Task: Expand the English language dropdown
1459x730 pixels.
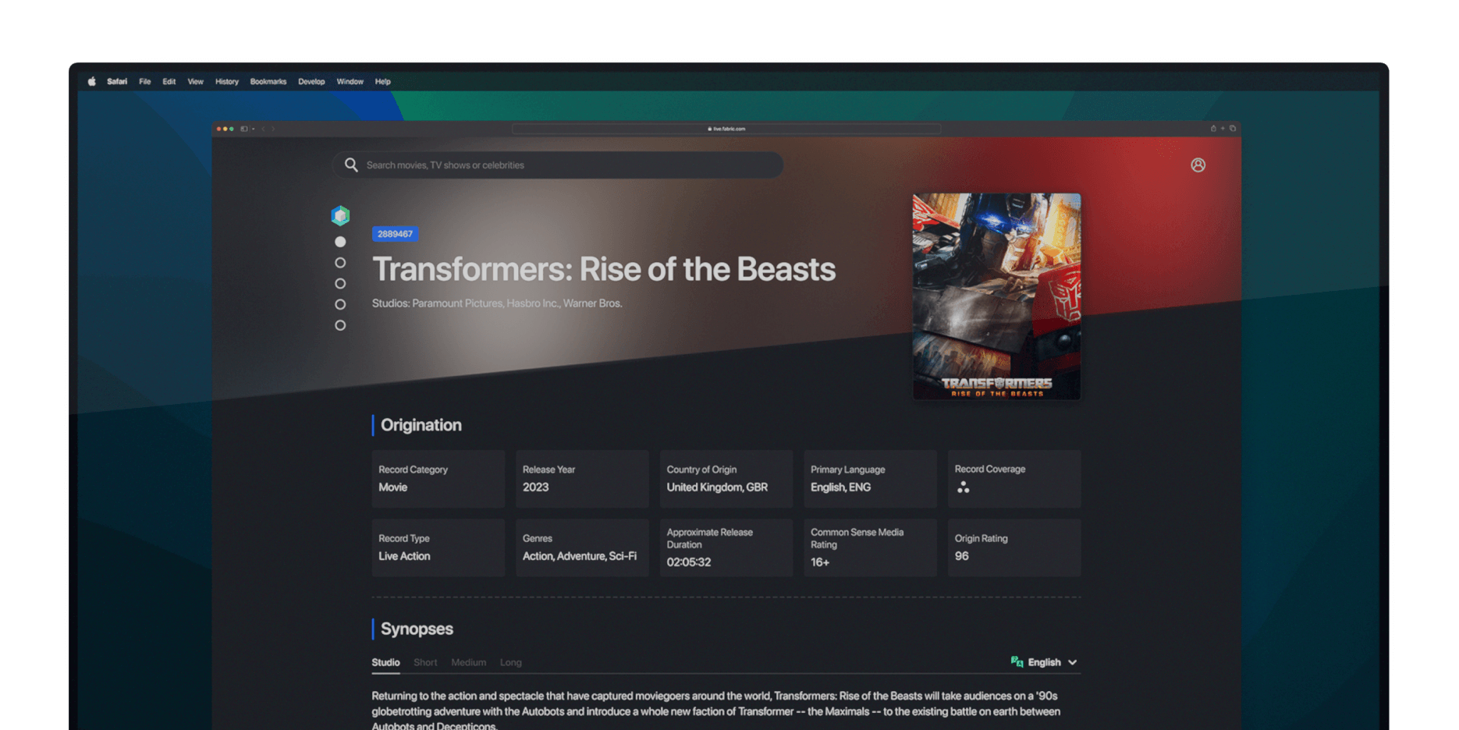Action: click(x=1053, y=662)
